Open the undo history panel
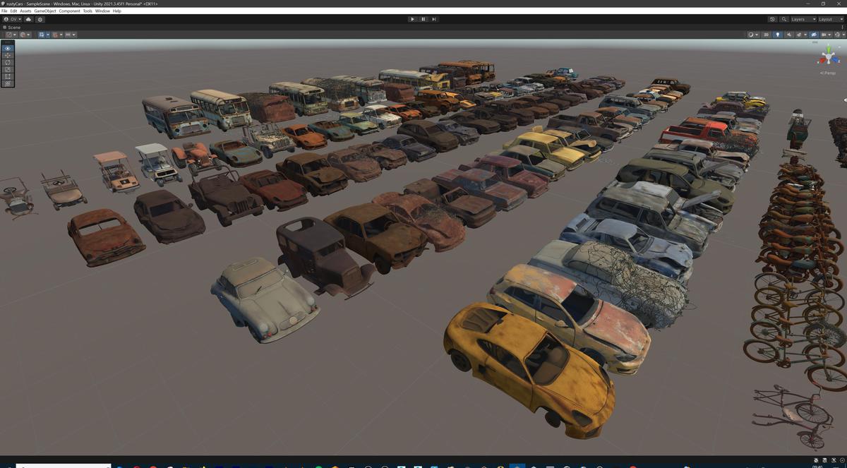This screenshot has height=468, width=847. click(772, 19)
